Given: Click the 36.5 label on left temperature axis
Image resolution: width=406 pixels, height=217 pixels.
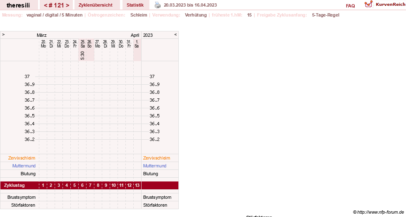Looking at the screenshot, I should click(29, 116).
